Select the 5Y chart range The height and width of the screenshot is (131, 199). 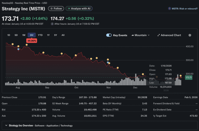pos(55,35)
